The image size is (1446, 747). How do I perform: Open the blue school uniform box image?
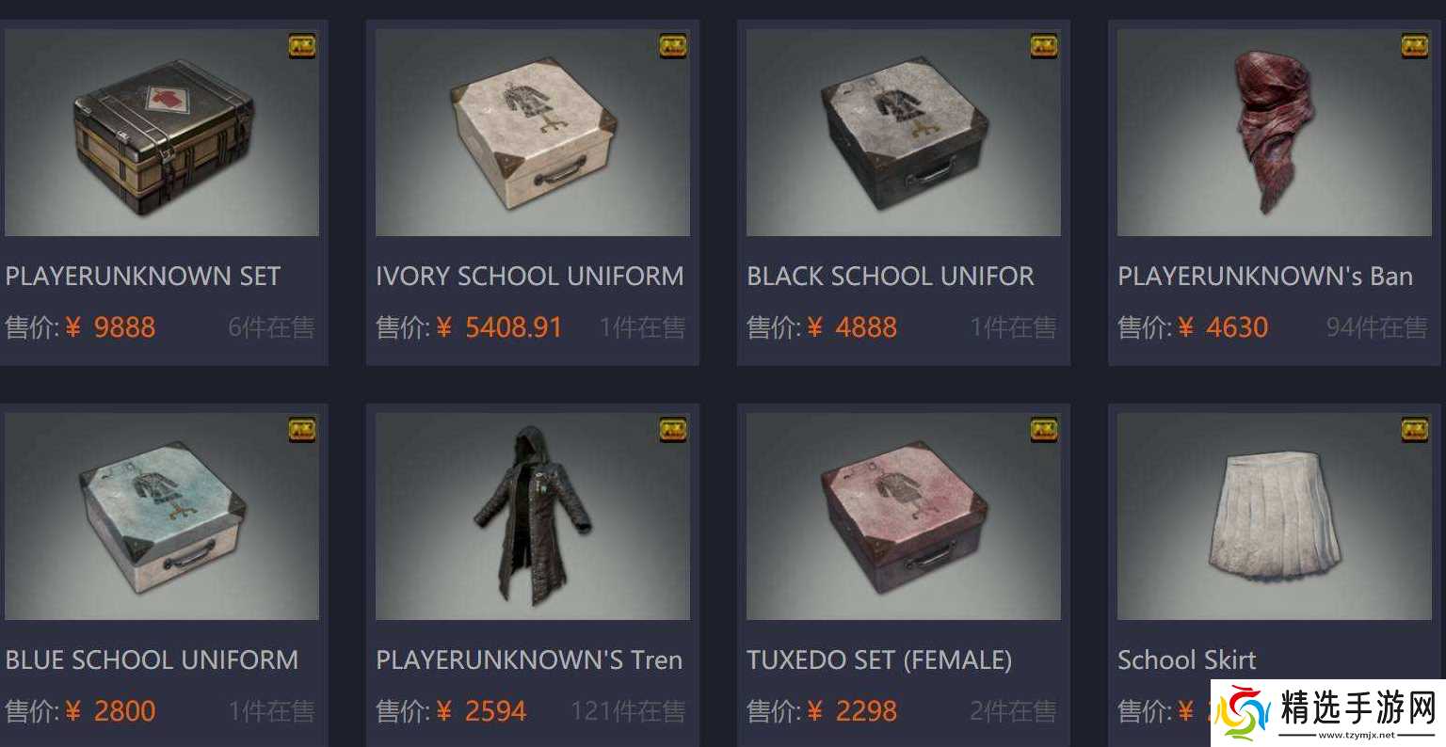click(x=162, y=517)
